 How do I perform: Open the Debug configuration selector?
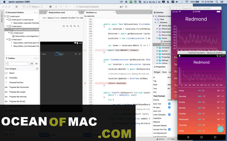click(x=35, y=7)
